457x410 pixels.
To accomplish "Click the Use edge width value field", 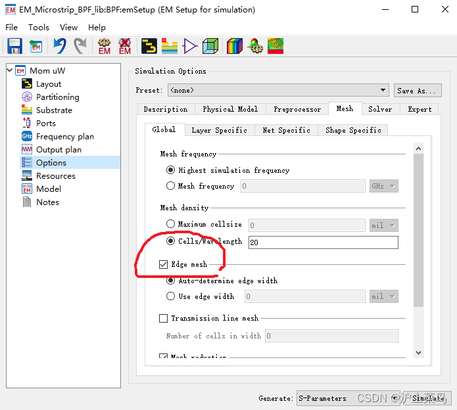I will [x=304, y=296].
